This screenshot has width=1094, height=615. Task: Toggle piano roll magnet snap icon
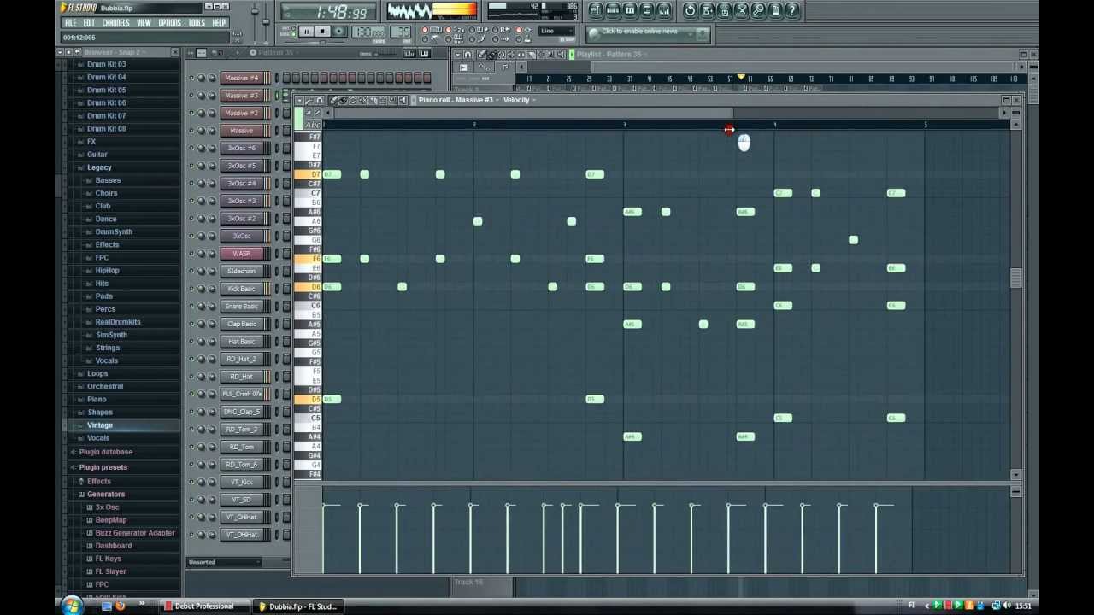pos(320,100)
